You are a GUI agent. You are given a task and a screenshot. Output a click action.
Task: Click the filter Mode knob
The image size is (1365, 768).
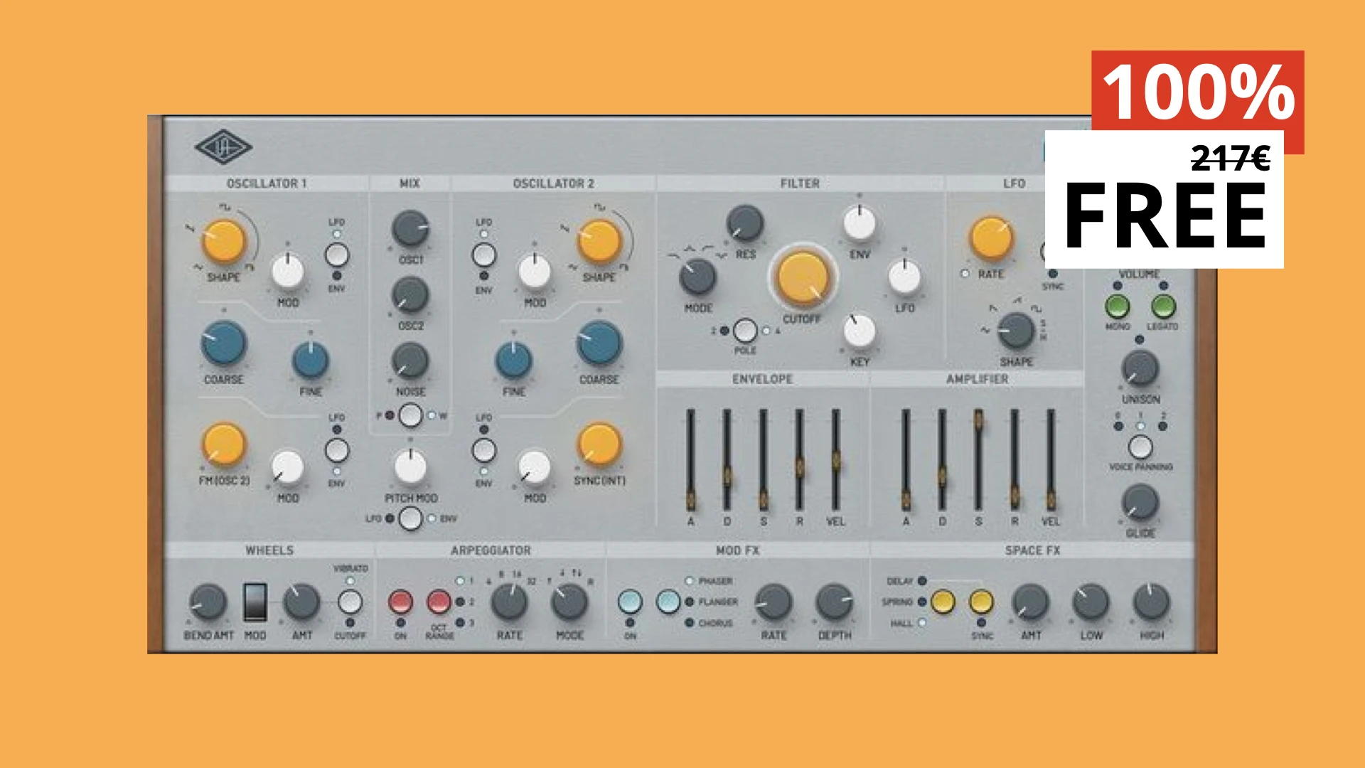click(697, 277)
